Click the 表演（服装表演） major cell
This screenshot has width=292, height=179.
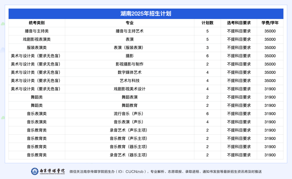point(130,48)
